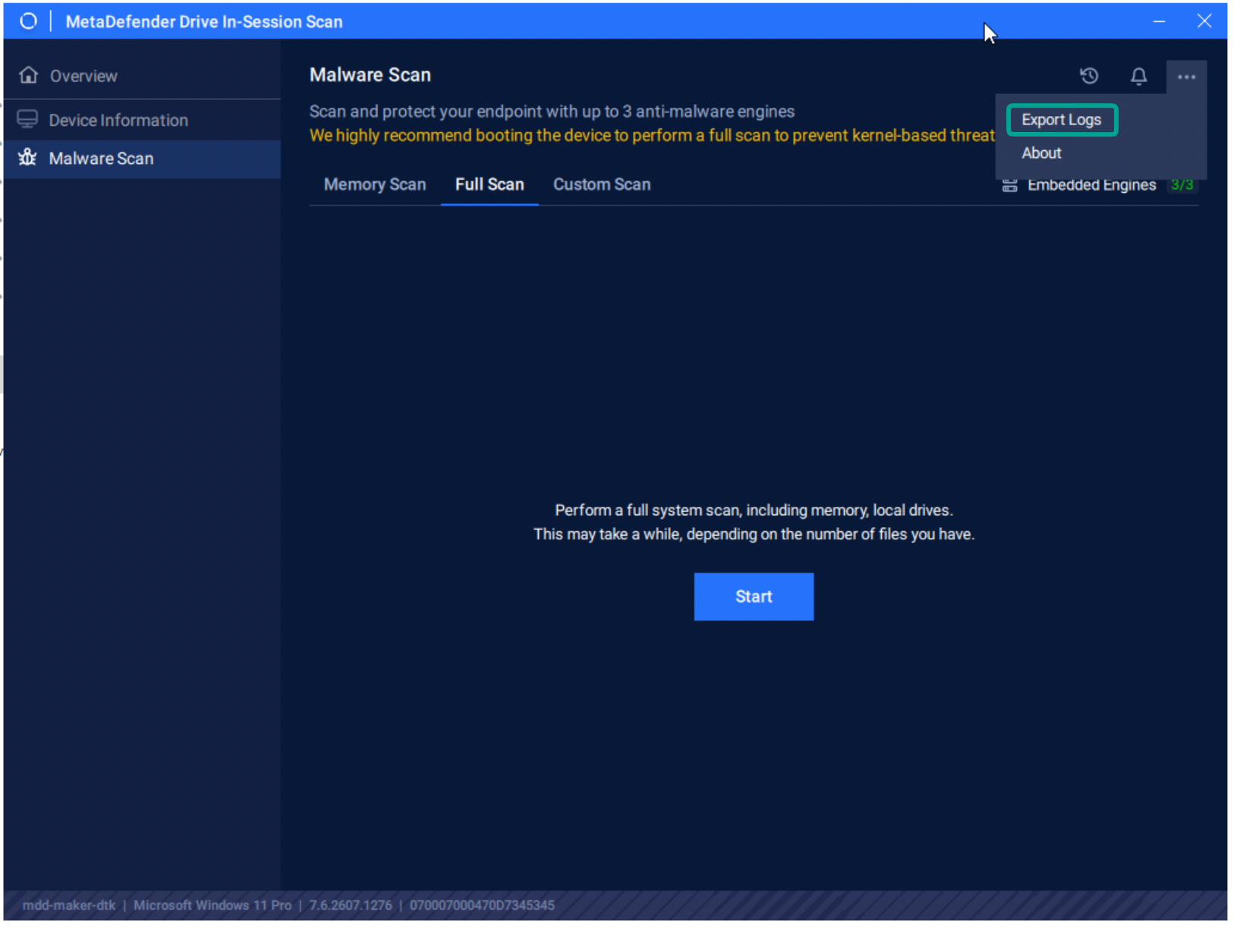Open About from the options menu
This screenshot has width=1234, height=927.
pyautogui.click(x=1041, y=153)
